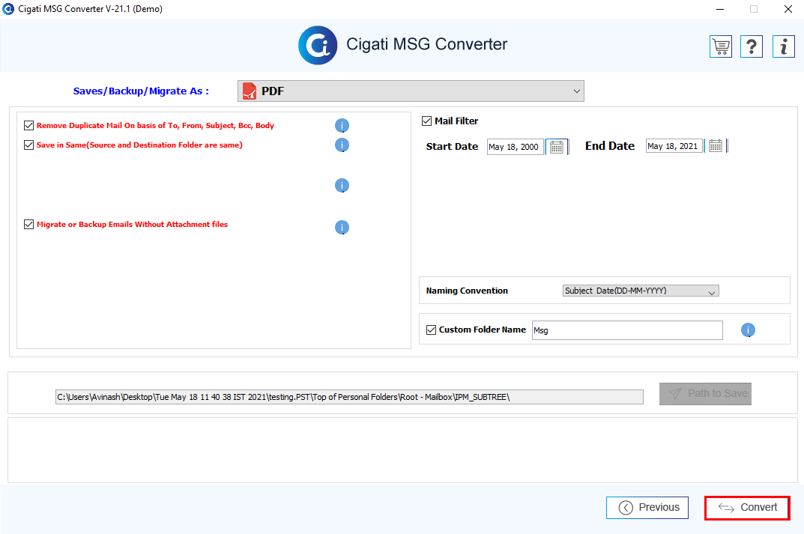Click info icon beside Custom Folder Name

click(748, 330)
